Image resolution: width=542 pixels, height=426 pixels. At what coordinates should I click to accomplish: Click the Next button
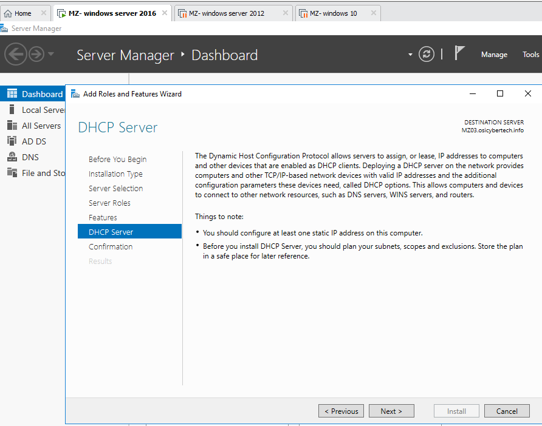coord(391,411)
